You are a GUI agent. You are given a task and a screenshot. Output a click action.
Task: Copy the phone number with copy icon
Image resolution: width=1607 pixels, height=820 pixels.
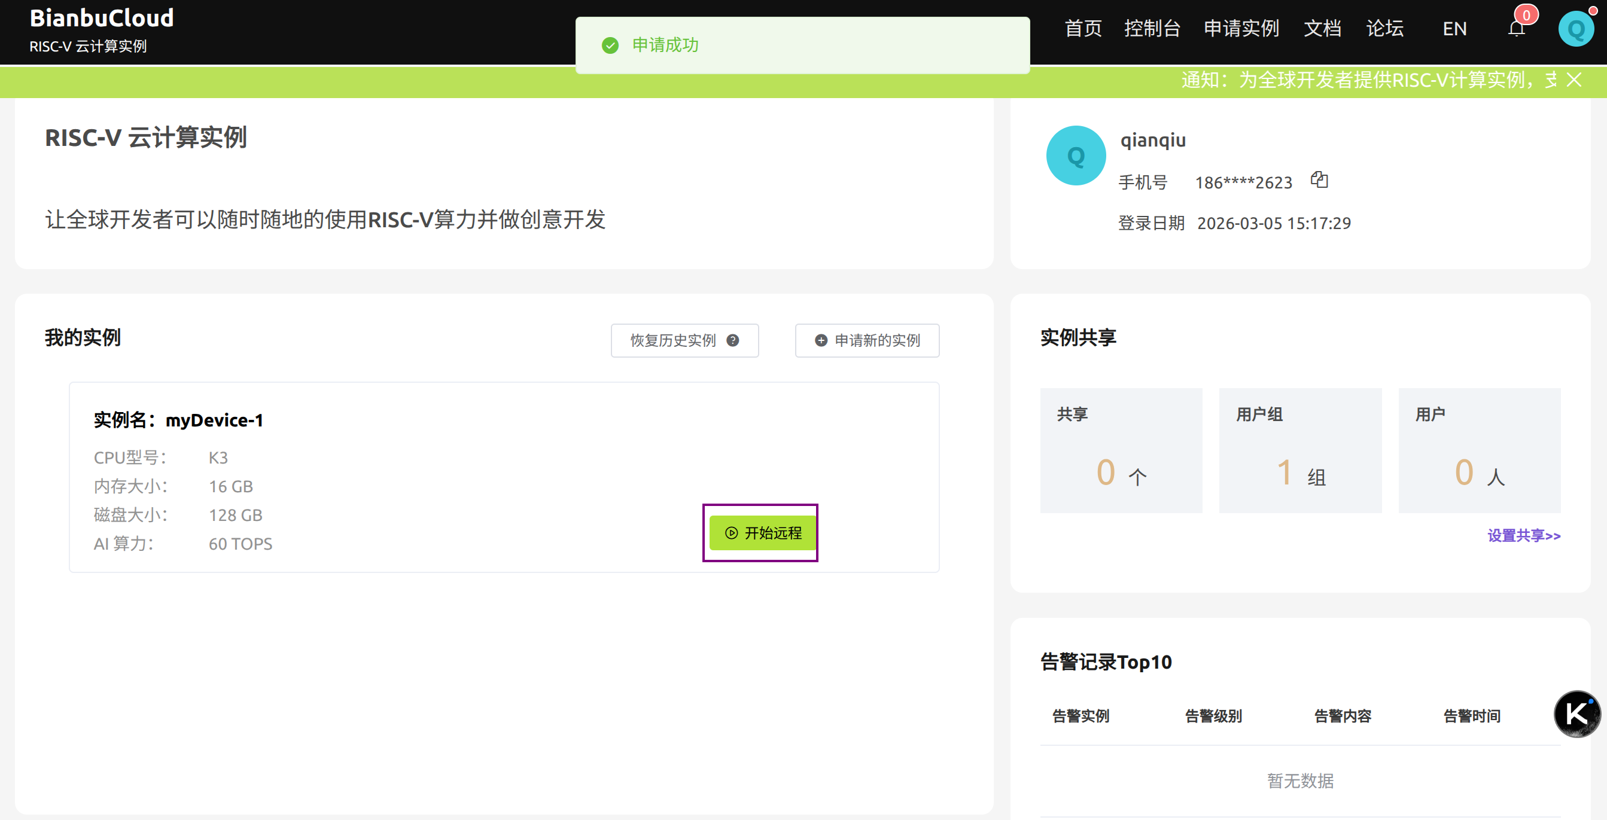1319,180
